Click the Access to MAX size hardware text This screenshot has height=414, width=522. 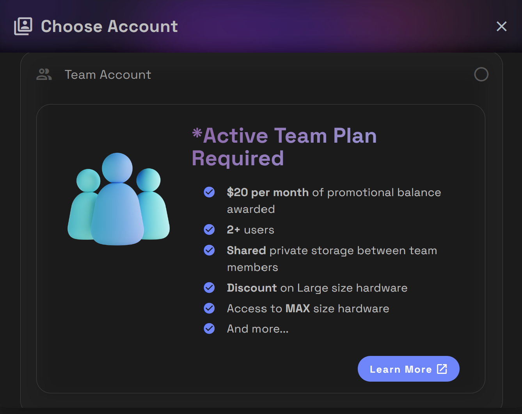tap(308, 309)
